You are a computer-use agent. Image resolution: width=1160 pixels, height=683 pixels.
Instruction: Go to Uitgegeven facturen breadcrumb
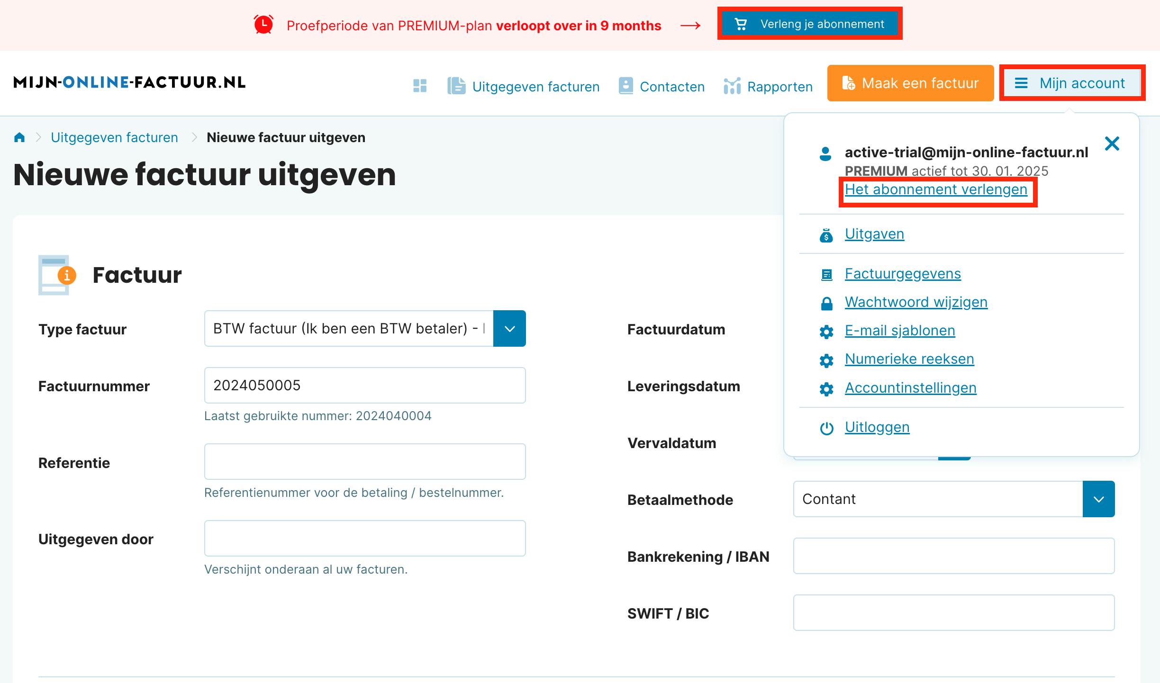[x=114, y=137]
